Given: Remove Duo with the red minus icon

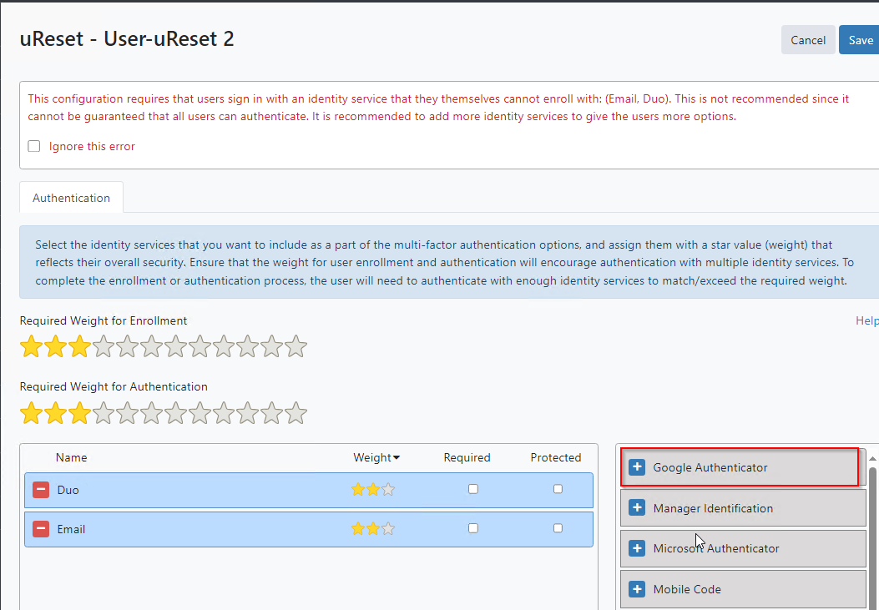Looking at the screenshot, I should [41, 490].
